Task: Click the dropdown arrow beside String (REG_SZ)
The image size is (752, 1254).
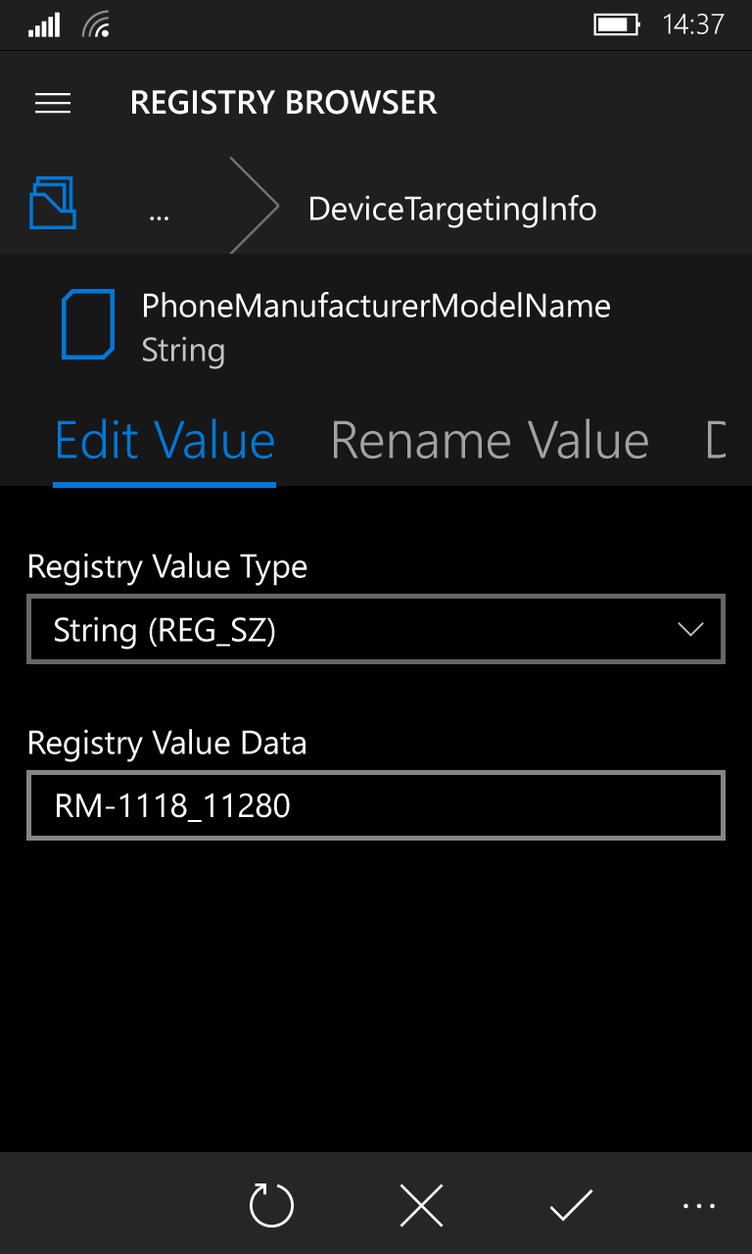Action: tap(690, 629)
